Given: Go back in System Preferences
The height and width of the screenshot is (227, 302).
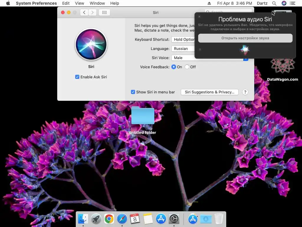Looking at the screenshot, I should pos(84,12).
